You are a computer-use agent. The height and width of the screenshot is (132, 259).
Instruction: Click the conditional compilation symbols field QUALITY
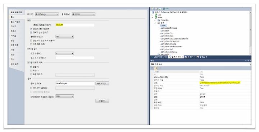click(75, 25)
